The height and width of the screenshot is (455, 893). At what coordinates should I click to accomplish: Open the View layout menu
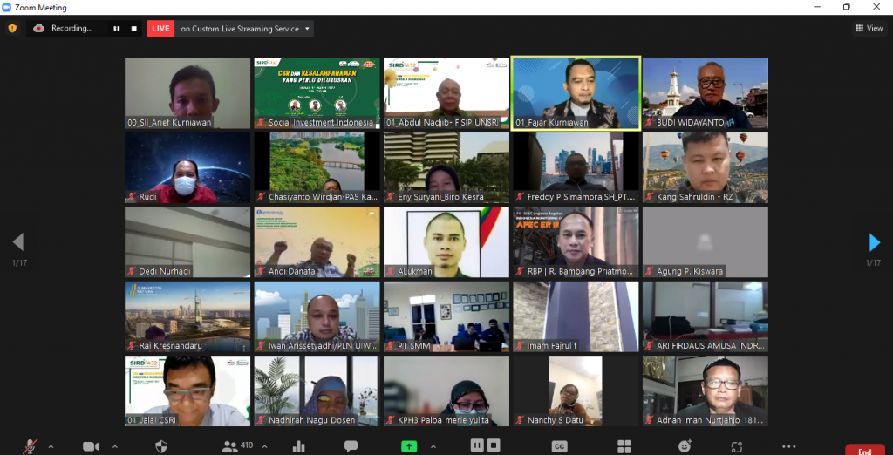pyautogui.click(x=869, y=28)
